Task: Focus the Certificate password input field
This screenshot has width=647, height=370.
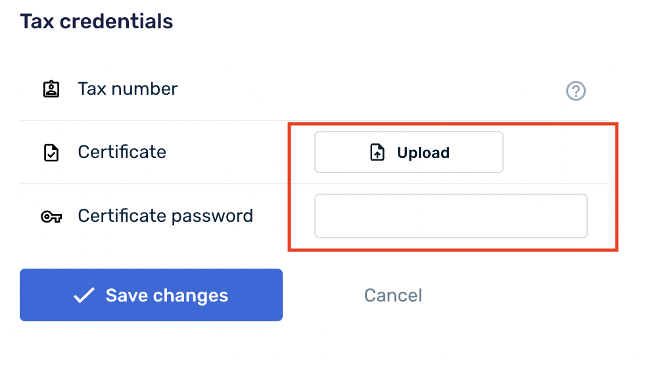Action: coord(450,216)
